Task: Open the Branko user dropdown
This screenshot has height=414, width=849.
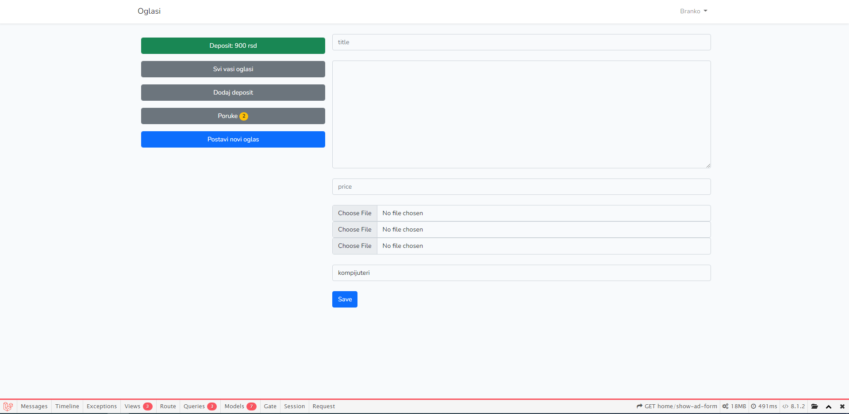Action: (x=693, y=11)
